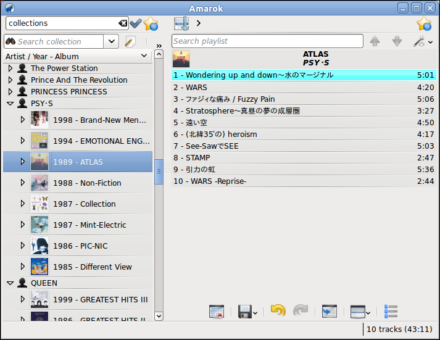440x340 pixels.
Task: Expand Prince And The Revolution artist
Action: click(x=10, y=80)
